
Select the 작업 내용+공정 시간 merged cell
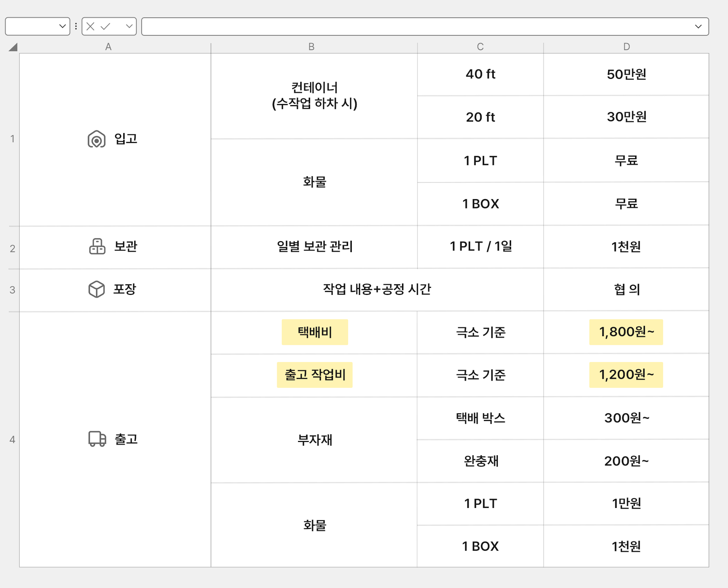[x=377, y=289]
